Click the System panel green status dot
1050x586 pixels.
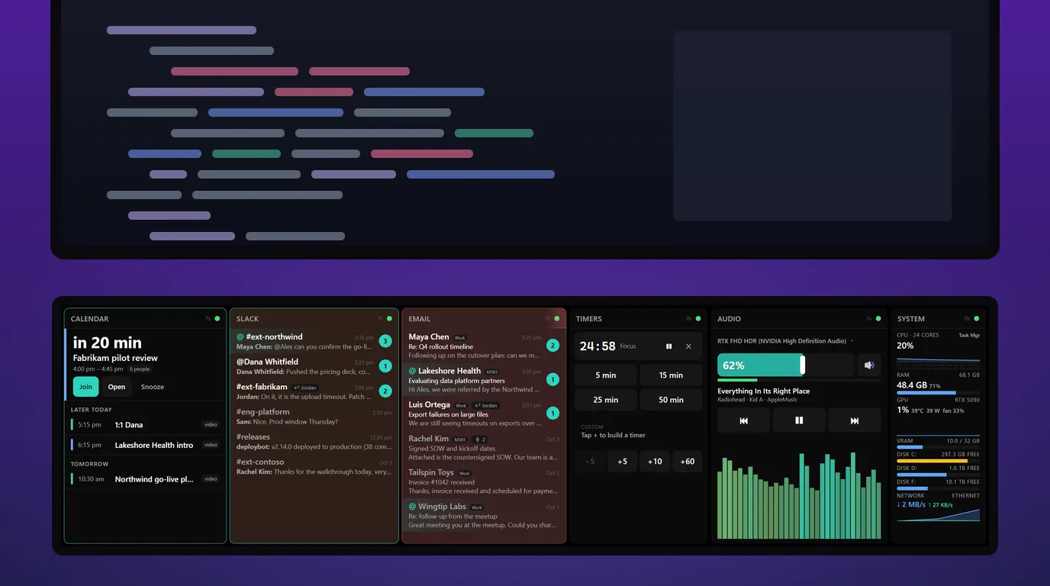click(976, 319)
